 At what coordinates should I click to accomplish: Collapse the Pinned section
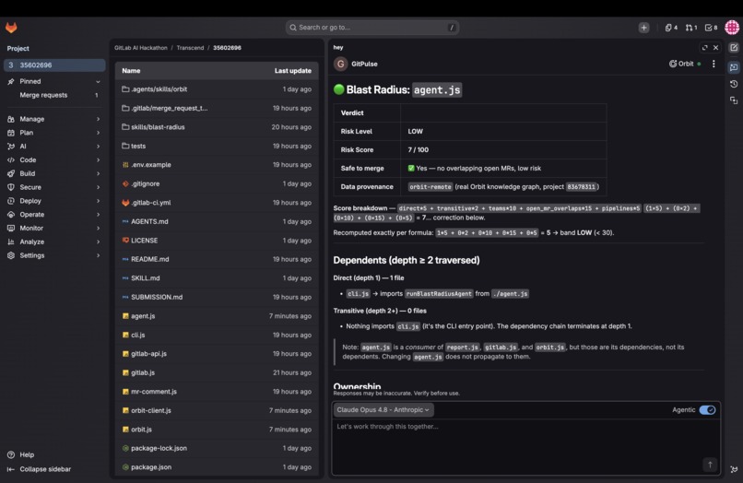(x=98, y=81)
